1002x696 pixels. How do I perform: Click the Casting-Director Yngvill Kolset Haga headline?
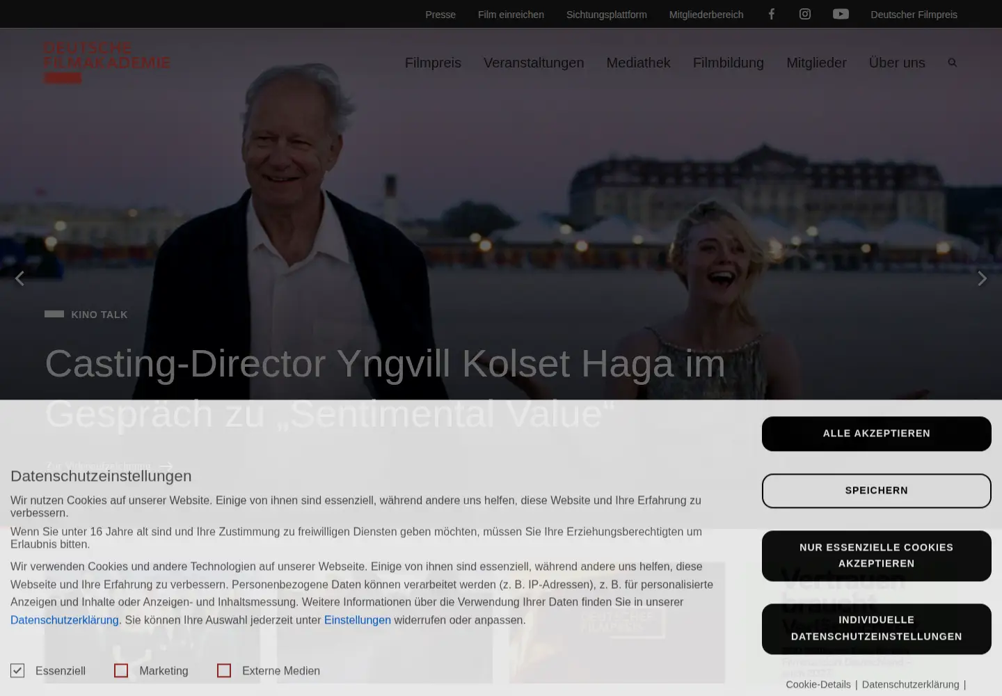(385, 388)
